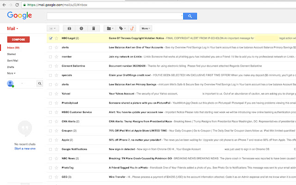Star the HBO Legal email
The width and height of the screenshot is (296, 185).
pyautogui.click(x=56, y=38)
